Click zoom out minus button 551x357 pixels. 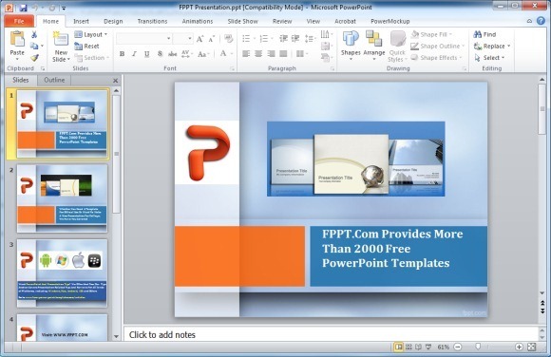458,348
